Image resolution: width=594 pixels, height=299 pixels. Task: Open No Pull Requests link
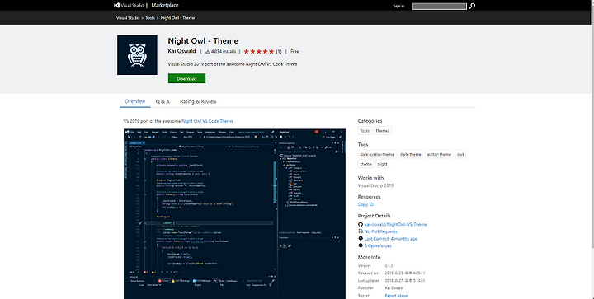pyautogui.click(x=380, y=231)
